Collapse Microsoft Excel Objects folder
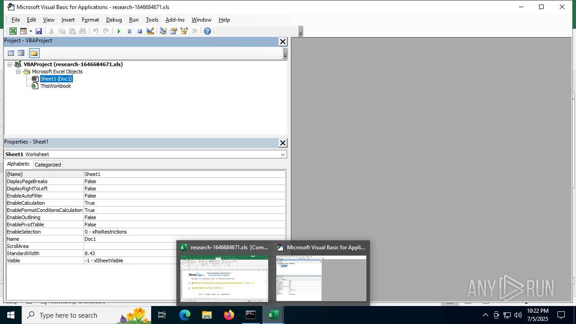 tap(18, 72)
